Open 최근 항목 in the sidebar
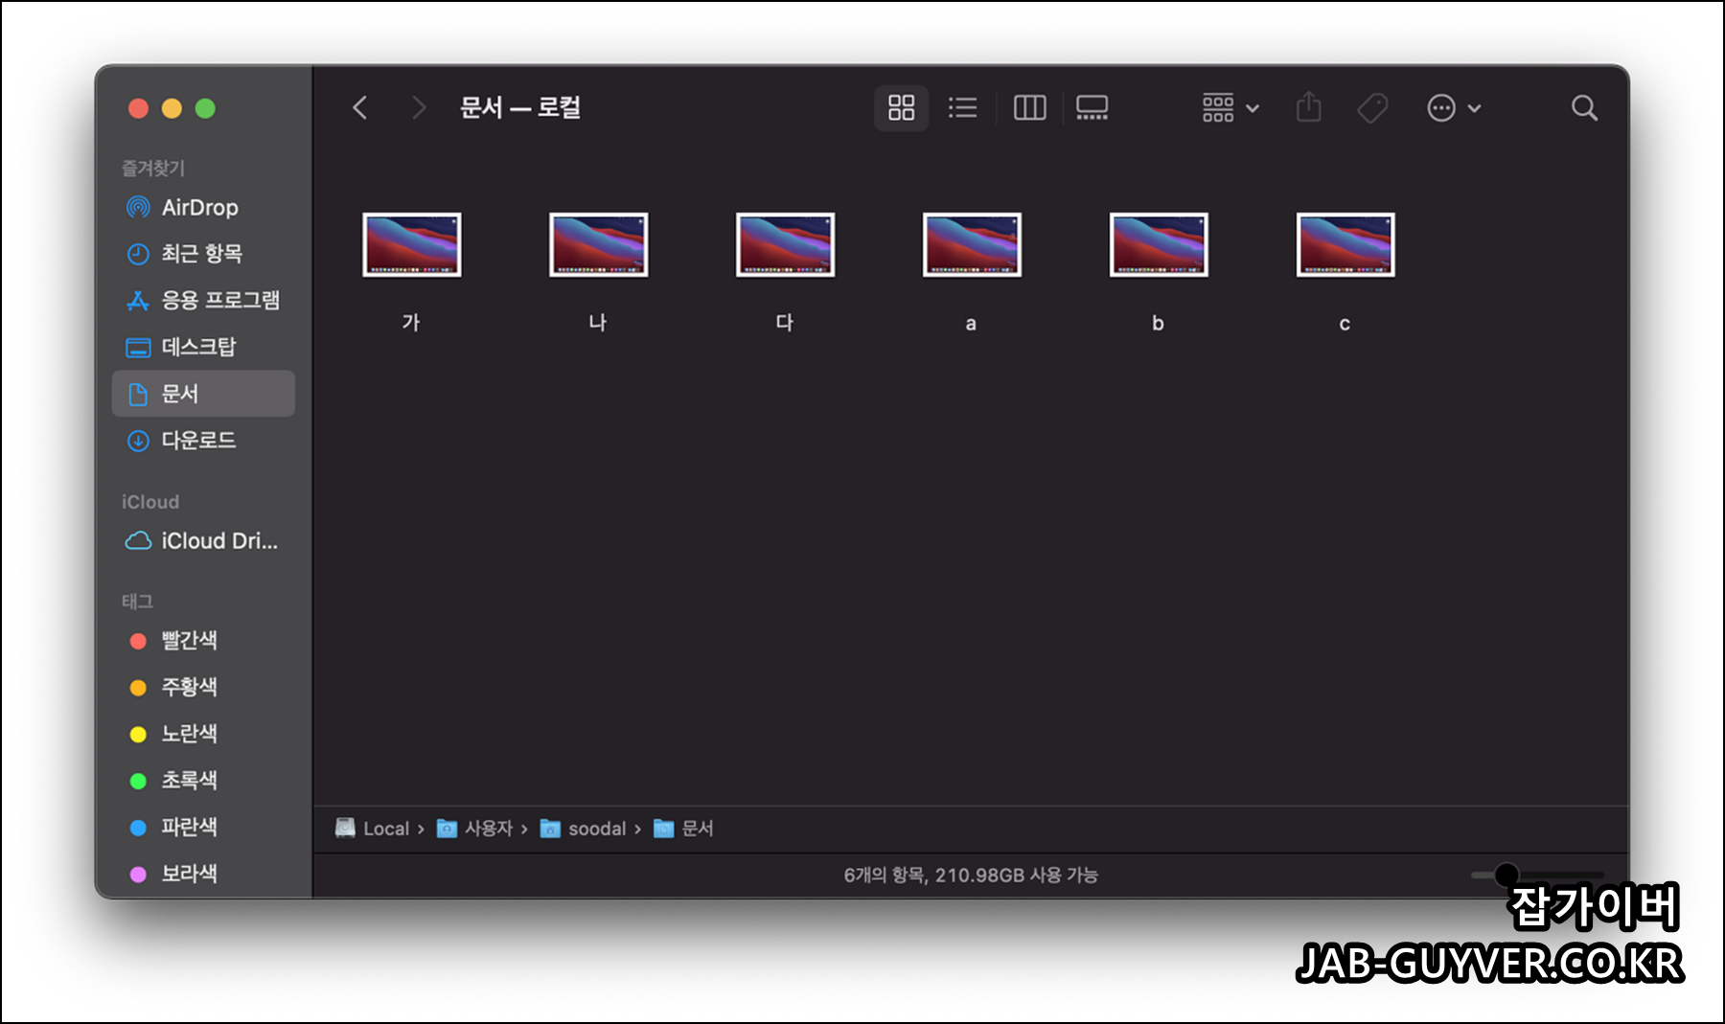 [x=203, y=253]
